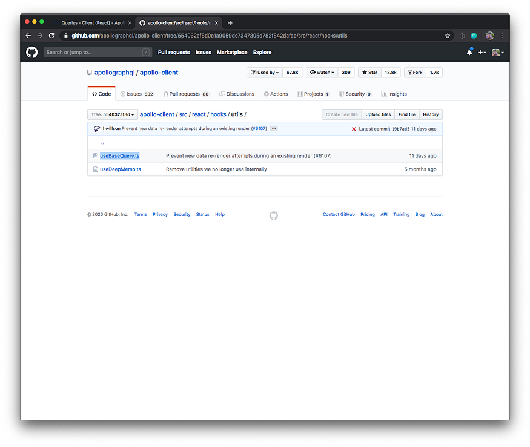This screenshot has width=530, height=447.
Task: Click the 1.7k forks count
Action: pos(434,72)
